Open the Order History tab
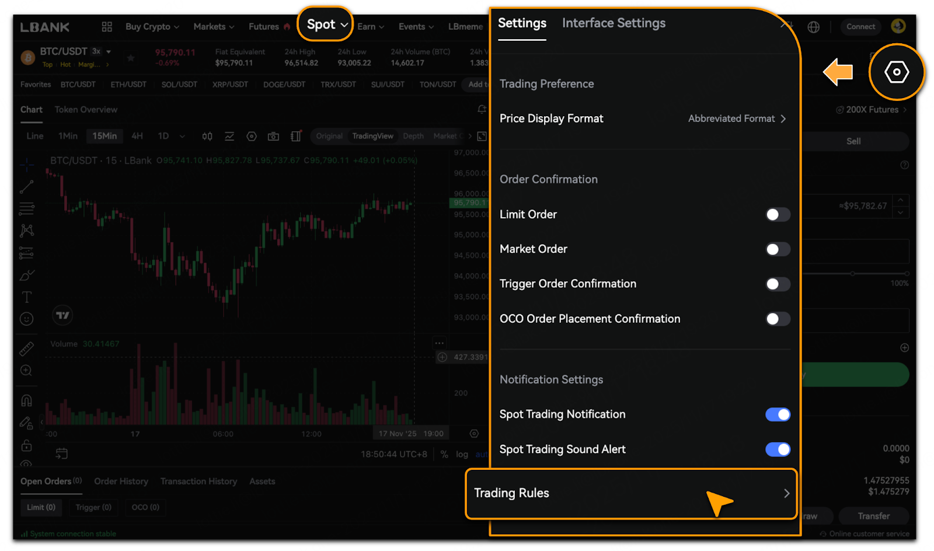This screenshot has width=934, height=551. pyautogui.click(x=121, y=482)
